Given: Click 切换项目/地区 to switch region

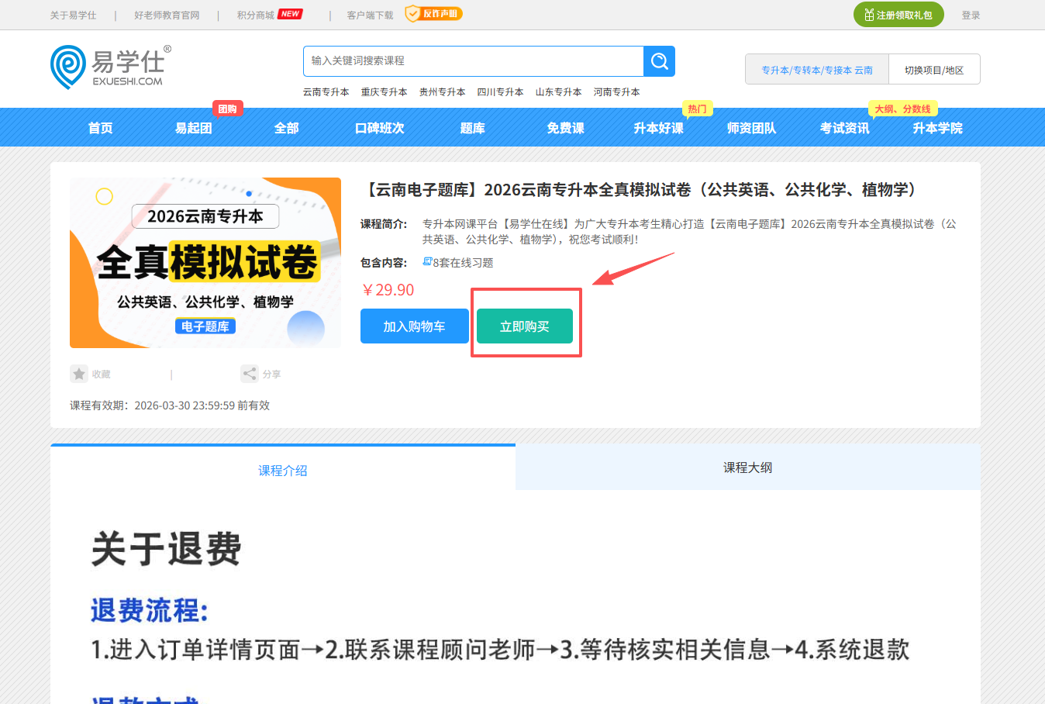Looking at the screenshot, I should coord(934,70).
